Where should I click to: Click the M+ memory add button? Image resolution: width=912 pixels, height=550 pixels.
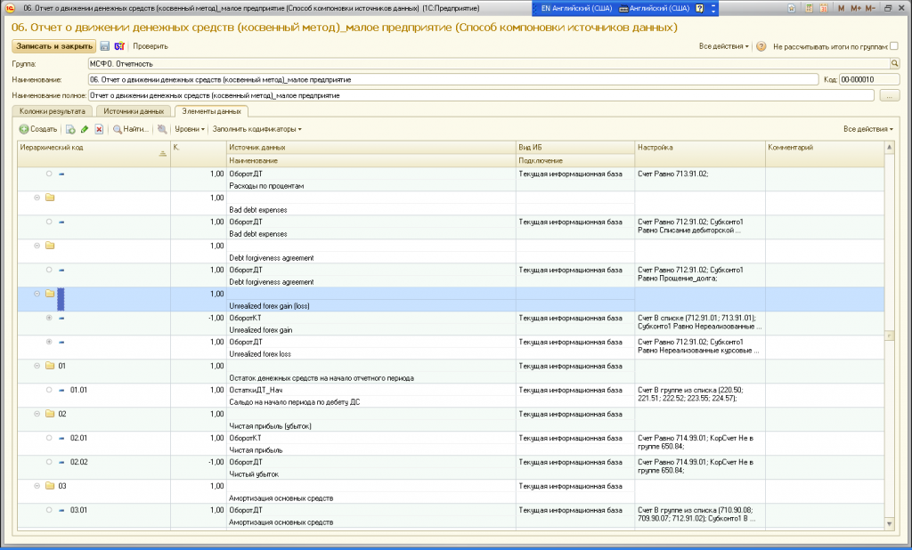[856, 8]
